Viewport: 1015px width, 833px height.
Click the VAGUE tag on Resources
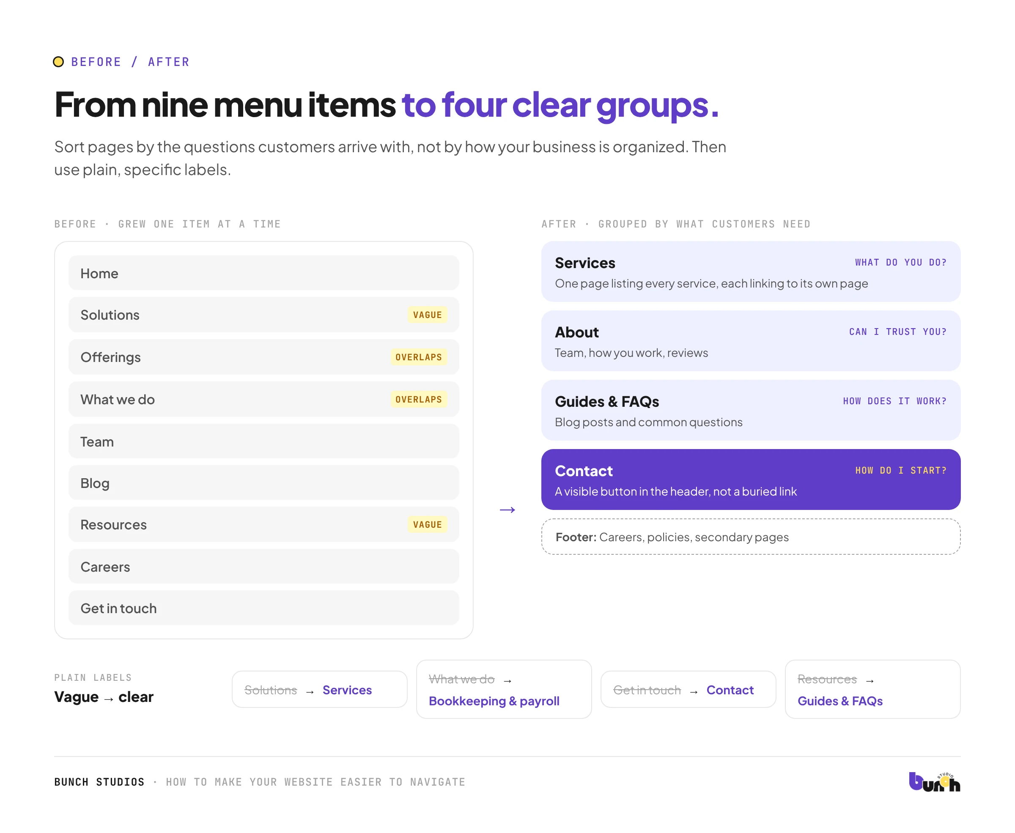click(x=427, y=524)
